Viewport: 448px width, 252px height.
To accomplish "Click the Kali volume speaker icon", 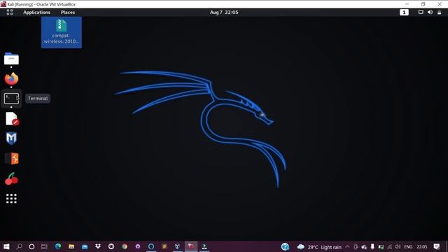I will 430,13.
